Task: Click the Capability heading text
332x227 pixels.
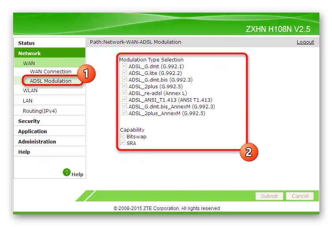Action: point(132,130)
